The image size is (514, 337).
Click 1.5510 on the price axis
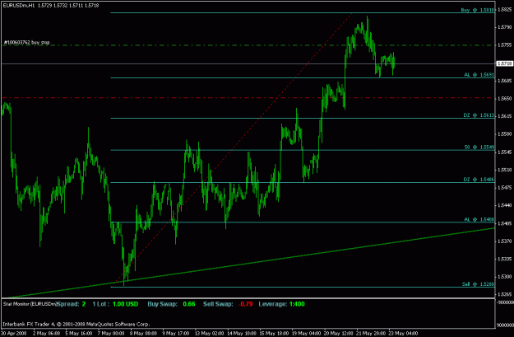[x=505, y=170]
